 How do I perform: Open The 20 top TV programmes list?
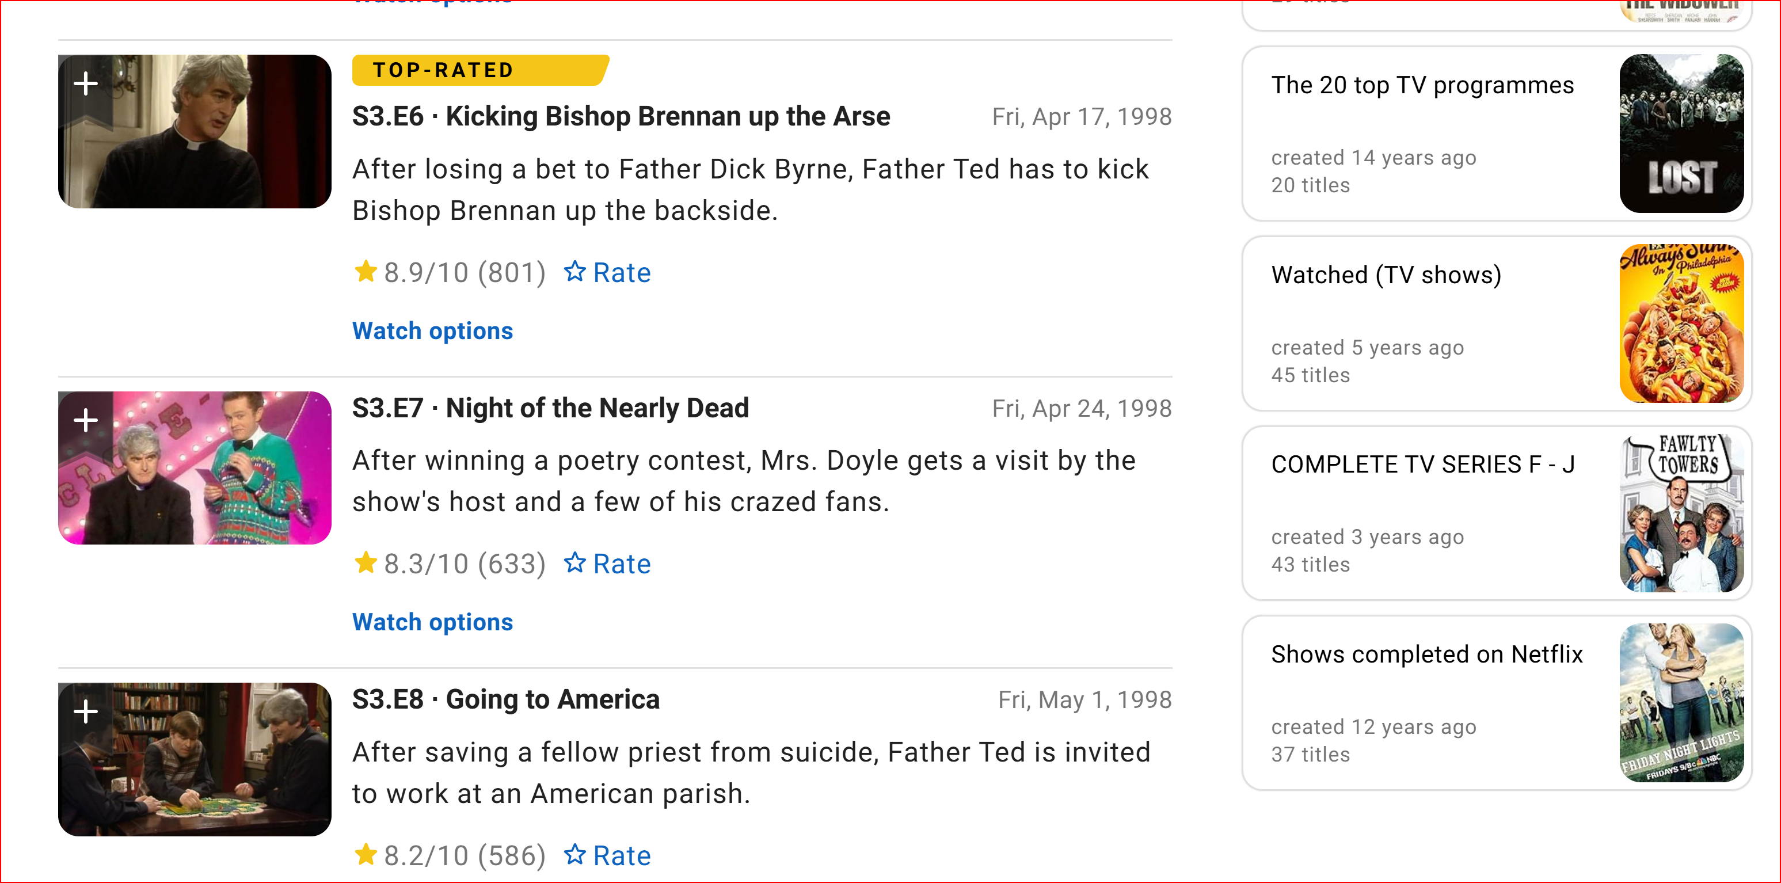[1421, 85]
